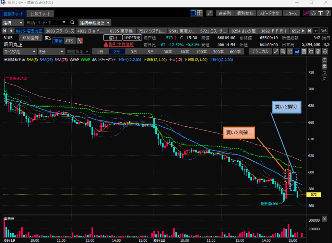Click the print chart icon
332x243 pixels.
point(318,52)
